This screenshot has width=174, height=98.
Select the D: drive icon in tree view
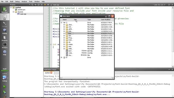coord(64,57)
